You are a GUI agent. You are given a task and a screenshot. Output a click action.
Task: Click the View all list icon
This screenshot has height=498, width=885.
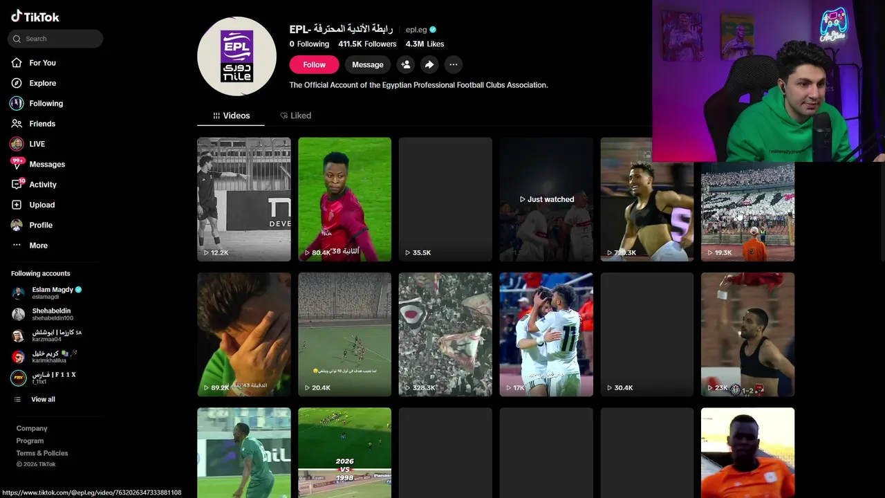click(x=18, y=400)
